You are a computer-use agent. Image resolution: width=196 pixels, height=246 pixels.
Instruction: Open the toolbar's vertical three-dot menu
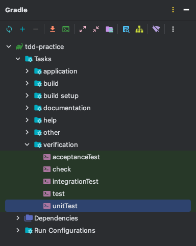coord(173,29)
